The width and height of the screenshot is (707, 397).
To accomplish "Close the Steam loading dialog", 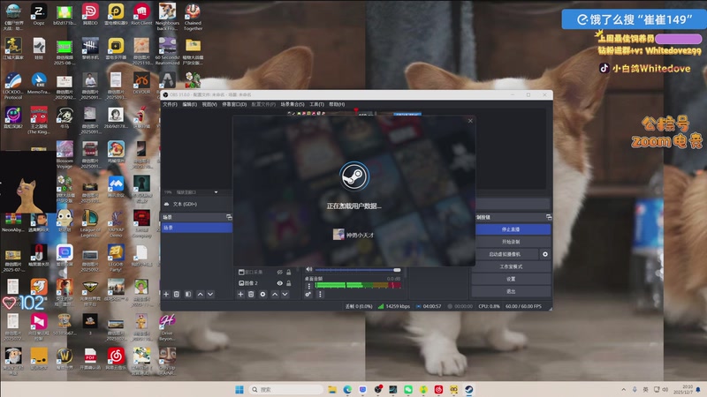I will [470, 121].
